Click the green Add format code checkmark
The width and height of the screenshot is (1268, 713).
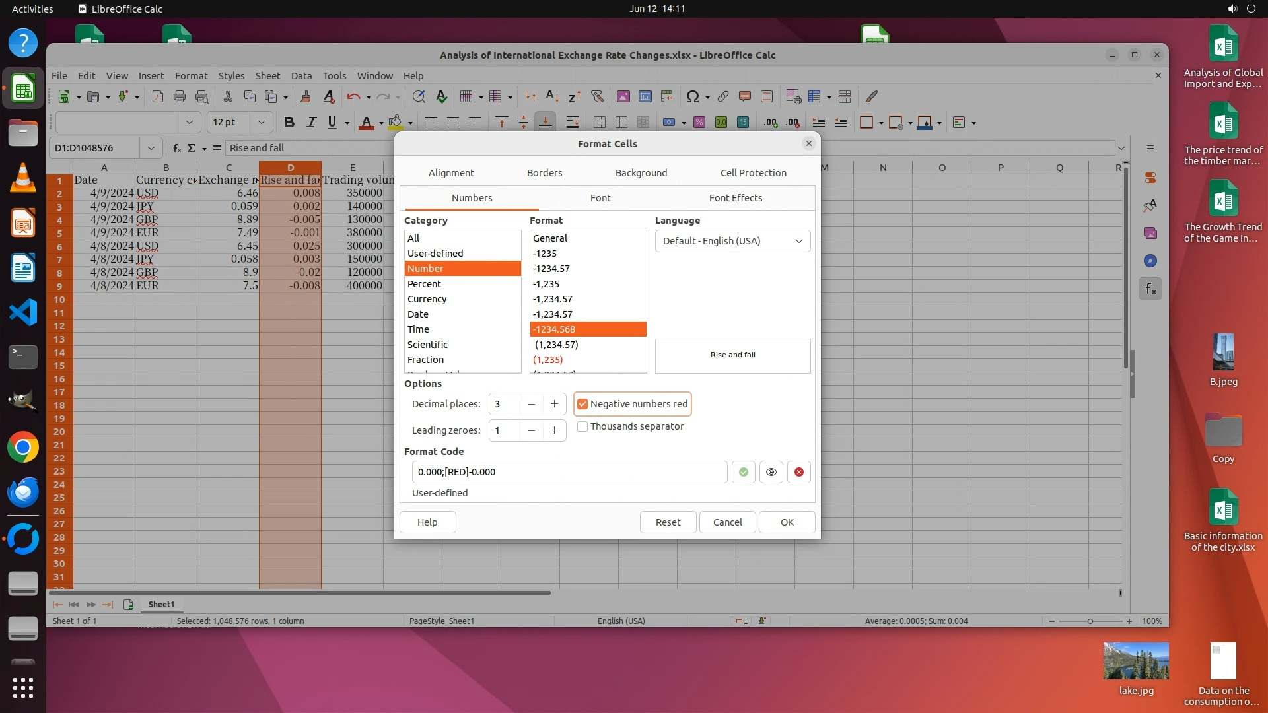pos(743,472)
